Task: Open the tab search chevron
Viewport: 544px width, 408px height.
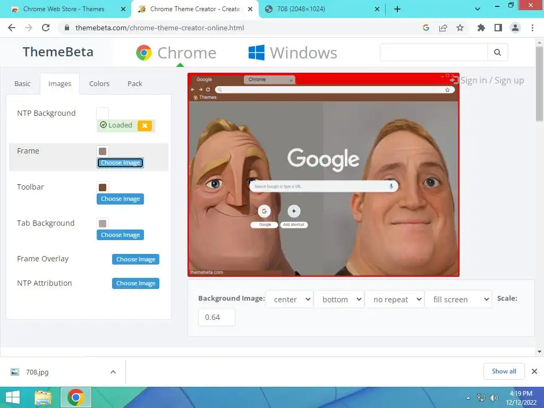Action: [478, 10]
